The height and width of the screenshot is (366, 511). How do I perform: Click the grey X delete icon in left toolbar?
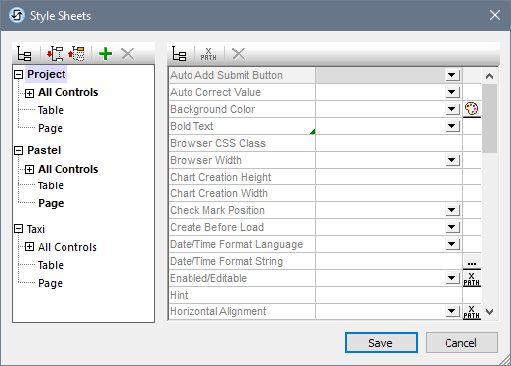click(x=128, y=54)
